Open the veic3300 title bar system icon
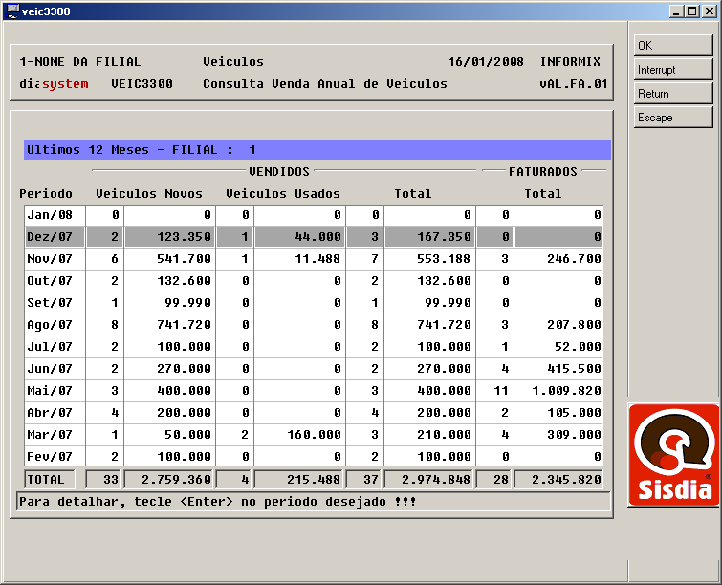 (12, 11)
